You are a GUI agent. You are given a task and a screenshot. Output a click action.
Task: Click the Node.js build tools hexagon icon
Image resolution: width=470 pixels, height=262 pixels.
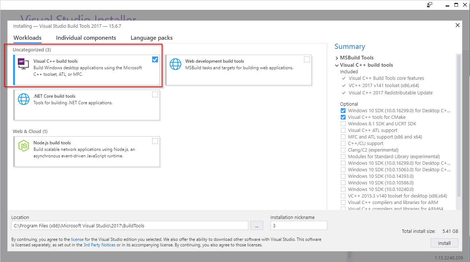point(24,145)
